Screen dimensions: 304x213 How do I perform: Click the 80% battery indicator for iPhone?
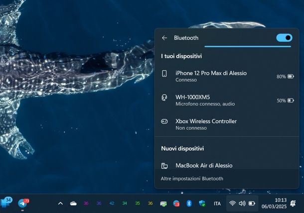pyautogui.click(x=286, y=77)
